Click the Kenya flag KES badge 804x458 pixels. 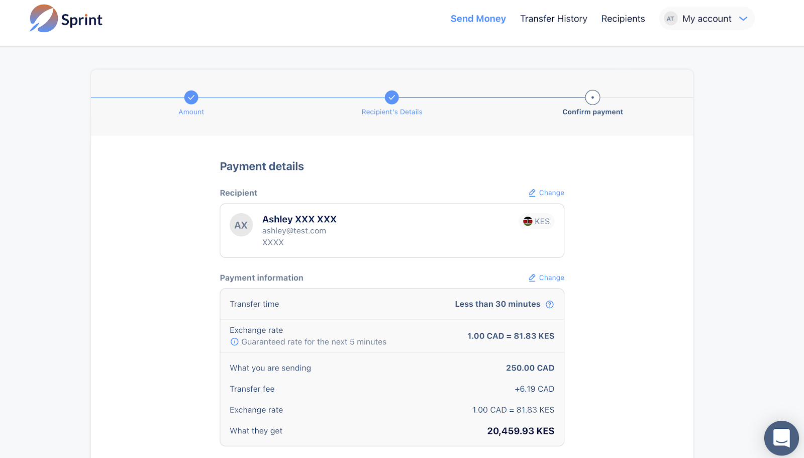536,221
